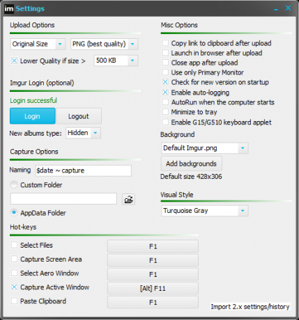Screen dimensions: 299x320
Task: Open the Original Size dropdown
Action: tap(38, 44)
